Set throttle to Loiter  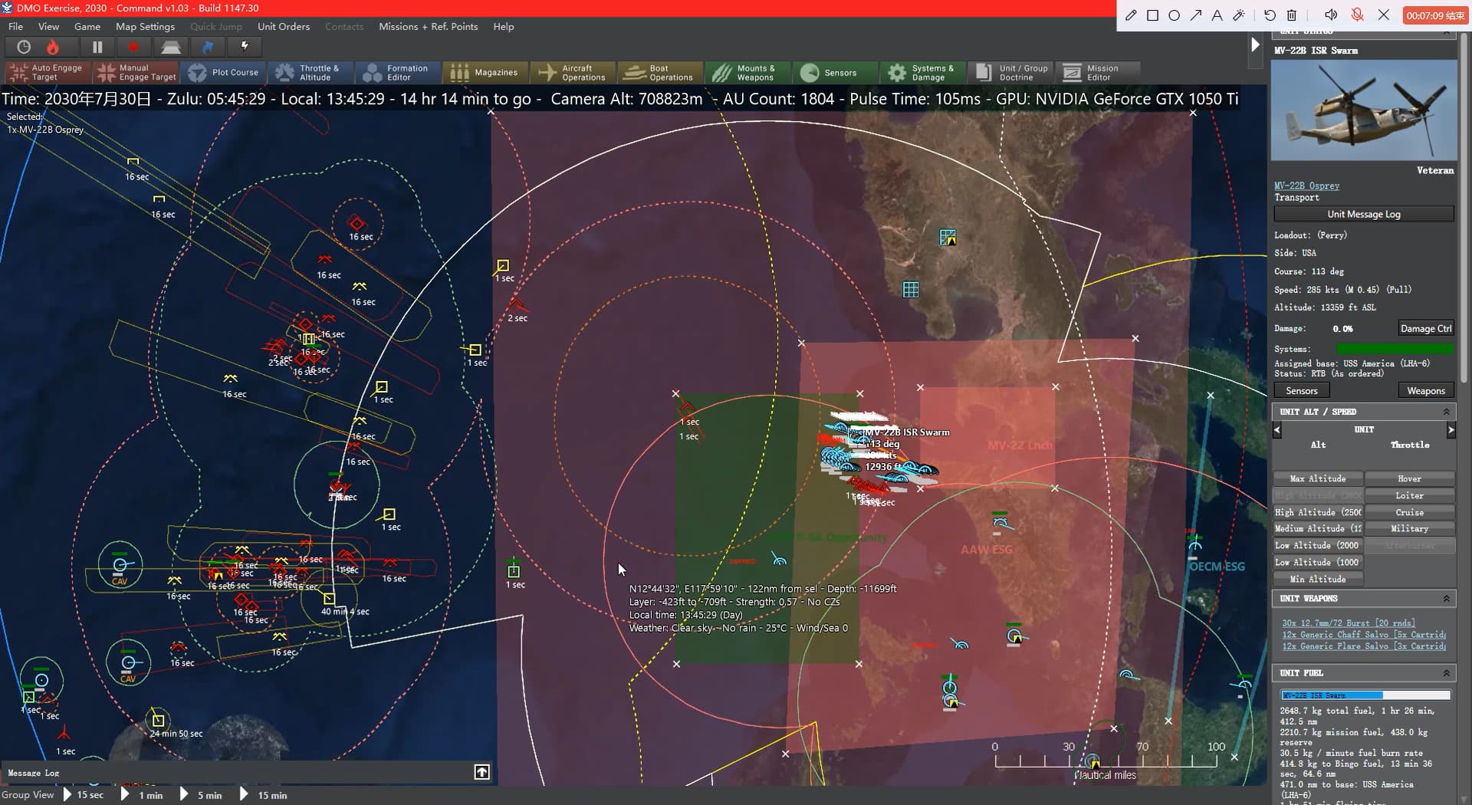tap(1409, 495)
